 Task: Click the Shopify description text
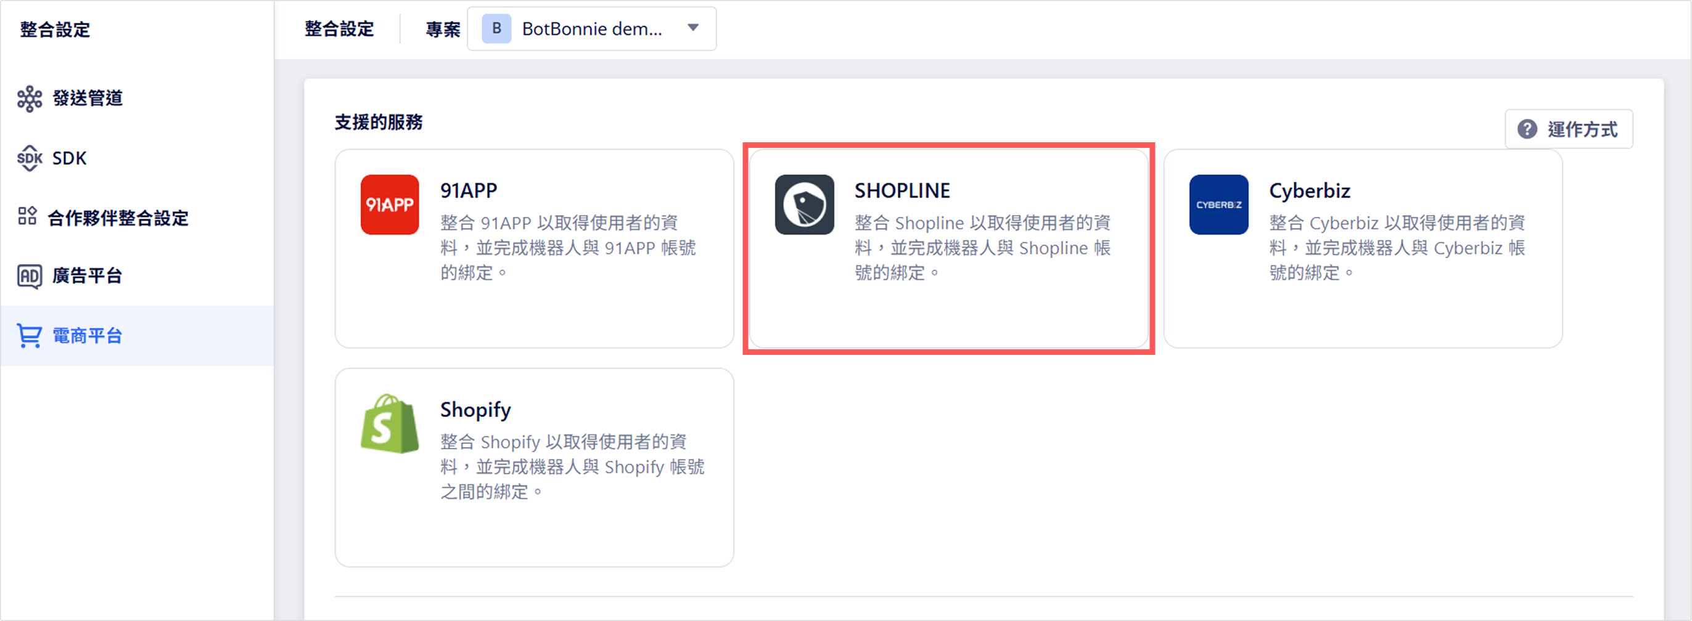tap(572, 466)
